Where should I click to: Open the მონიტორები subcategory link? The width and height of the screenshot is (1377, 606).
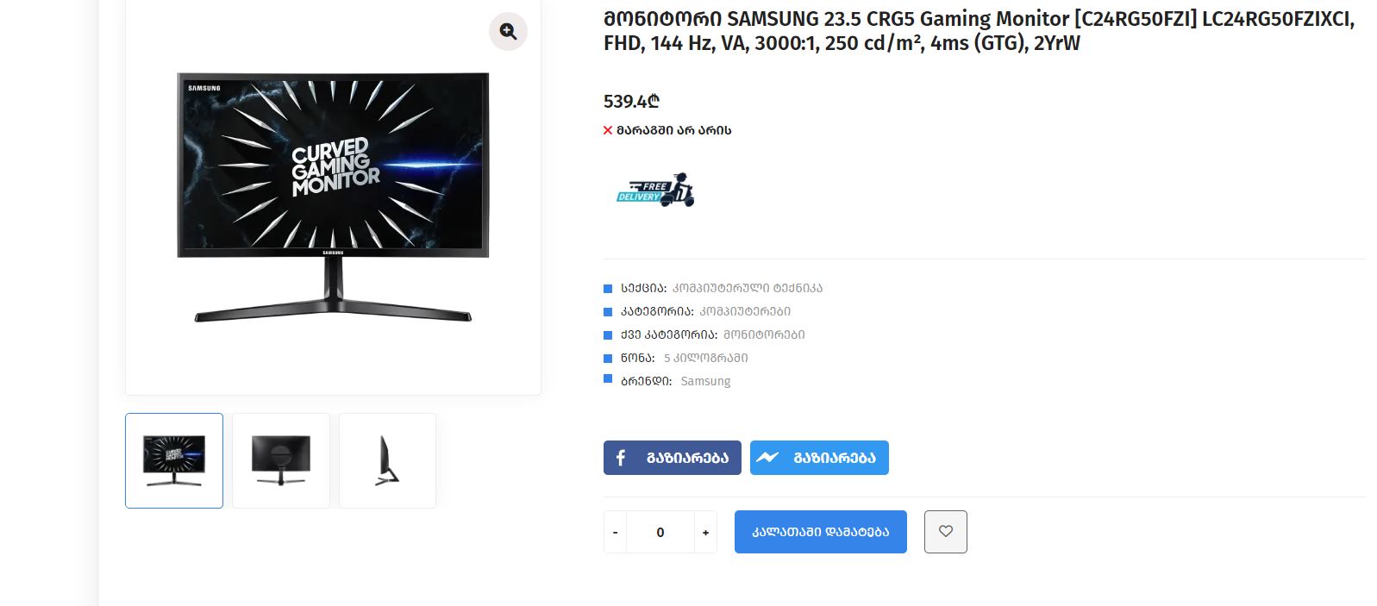click(764, 334)
